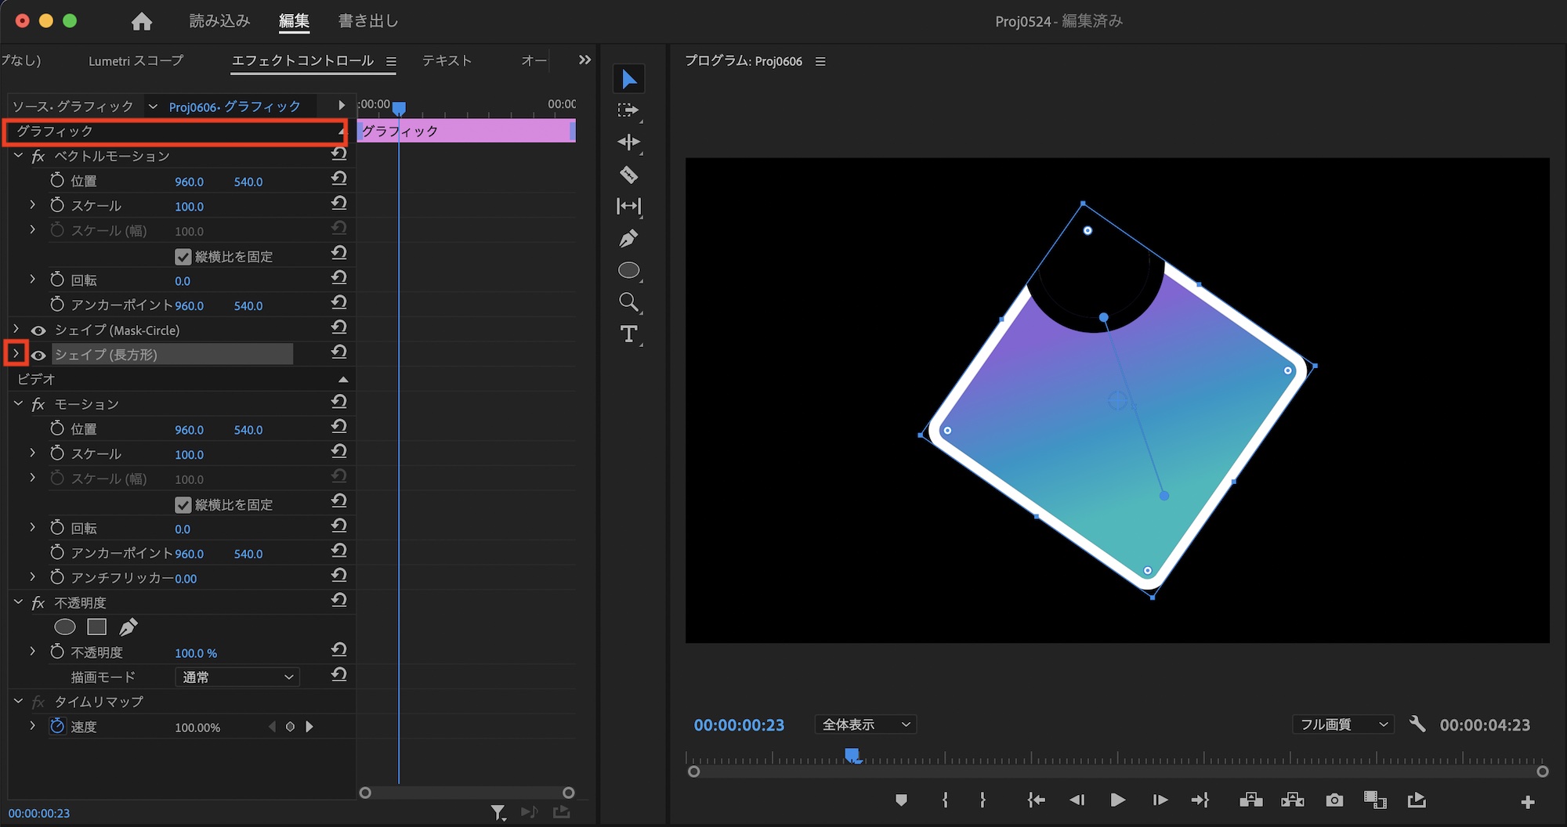
Task: Click the Export Frame camera icon
Action: [x=1334, y=800]
